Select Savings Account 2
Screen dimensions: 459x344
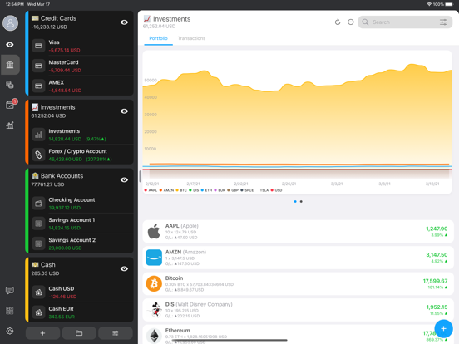pos(81,243)
